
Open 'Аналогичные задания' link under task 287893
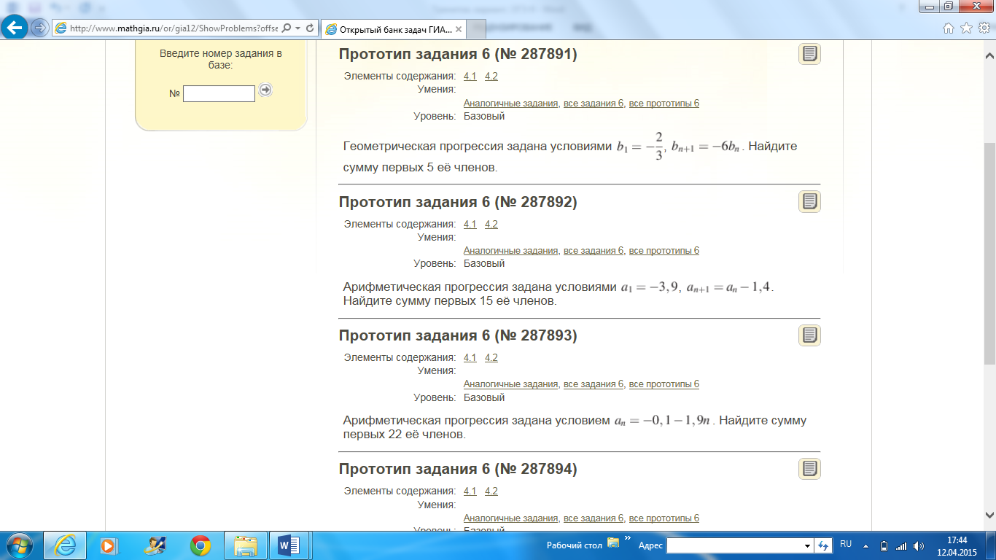511,384
